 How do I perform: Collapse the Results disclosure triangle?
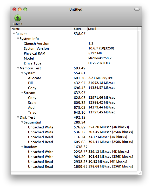[x=14, y=34]
